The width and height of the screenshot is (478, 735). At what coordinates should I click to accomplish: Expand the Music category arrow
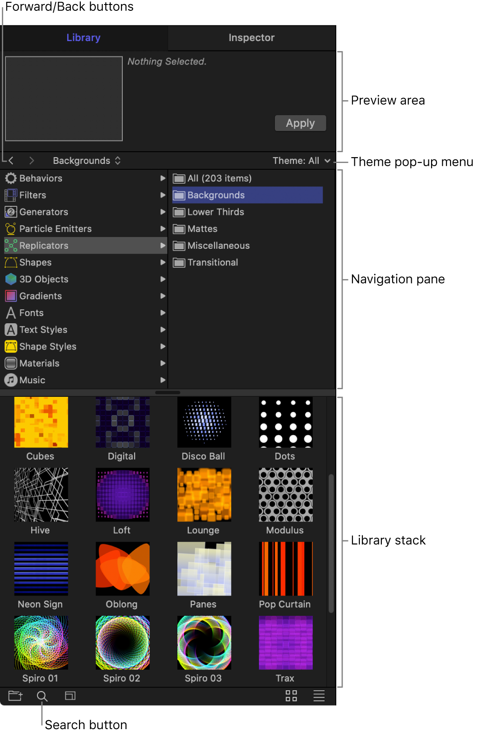[x=163, y=380]
